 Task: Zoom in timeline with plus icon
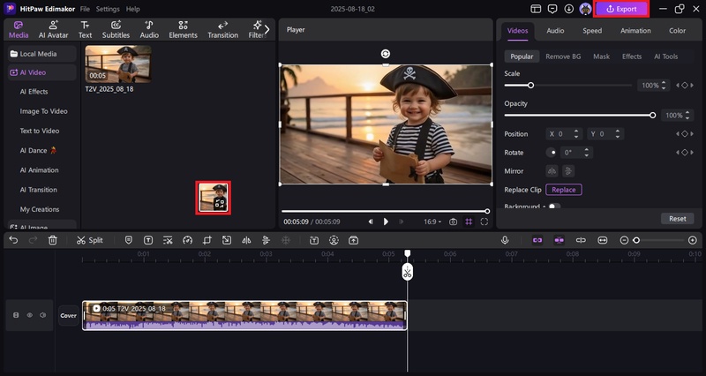[693, 240]
